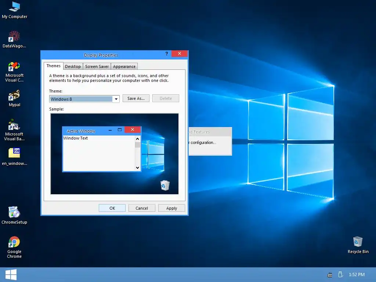376x282 pixels.
Task: Select the DataWago desktop shortcut
Action: coord(14,39)
